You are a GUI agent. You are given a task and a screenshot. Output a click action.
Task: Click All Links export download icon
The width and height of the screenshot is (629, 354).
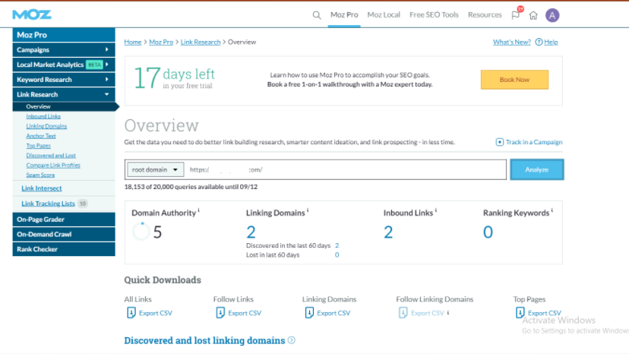(x=131, y=313)
